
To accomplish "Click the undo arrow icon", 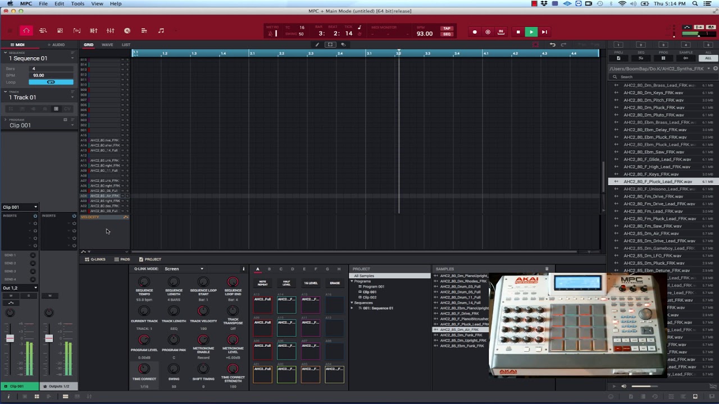I will coord(553,45).
